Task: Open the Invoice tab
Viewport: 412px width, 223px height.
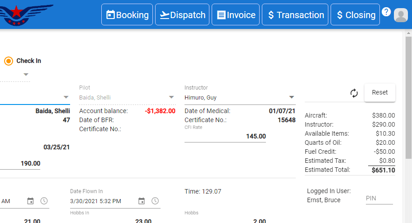Action: click(236, 15)
